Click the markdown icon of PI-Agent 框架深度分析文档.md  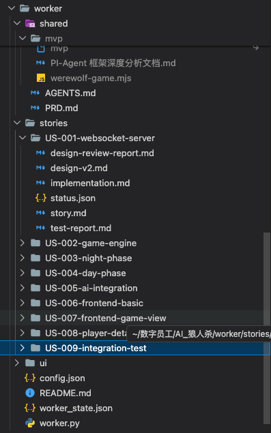[x=41, y=63]
